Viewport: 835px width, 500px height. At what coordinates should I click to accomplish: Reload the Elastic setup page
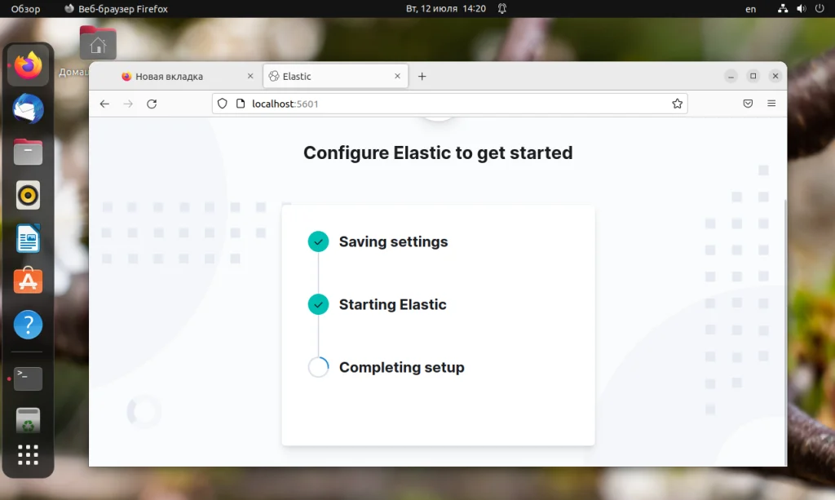pos(152,104)
